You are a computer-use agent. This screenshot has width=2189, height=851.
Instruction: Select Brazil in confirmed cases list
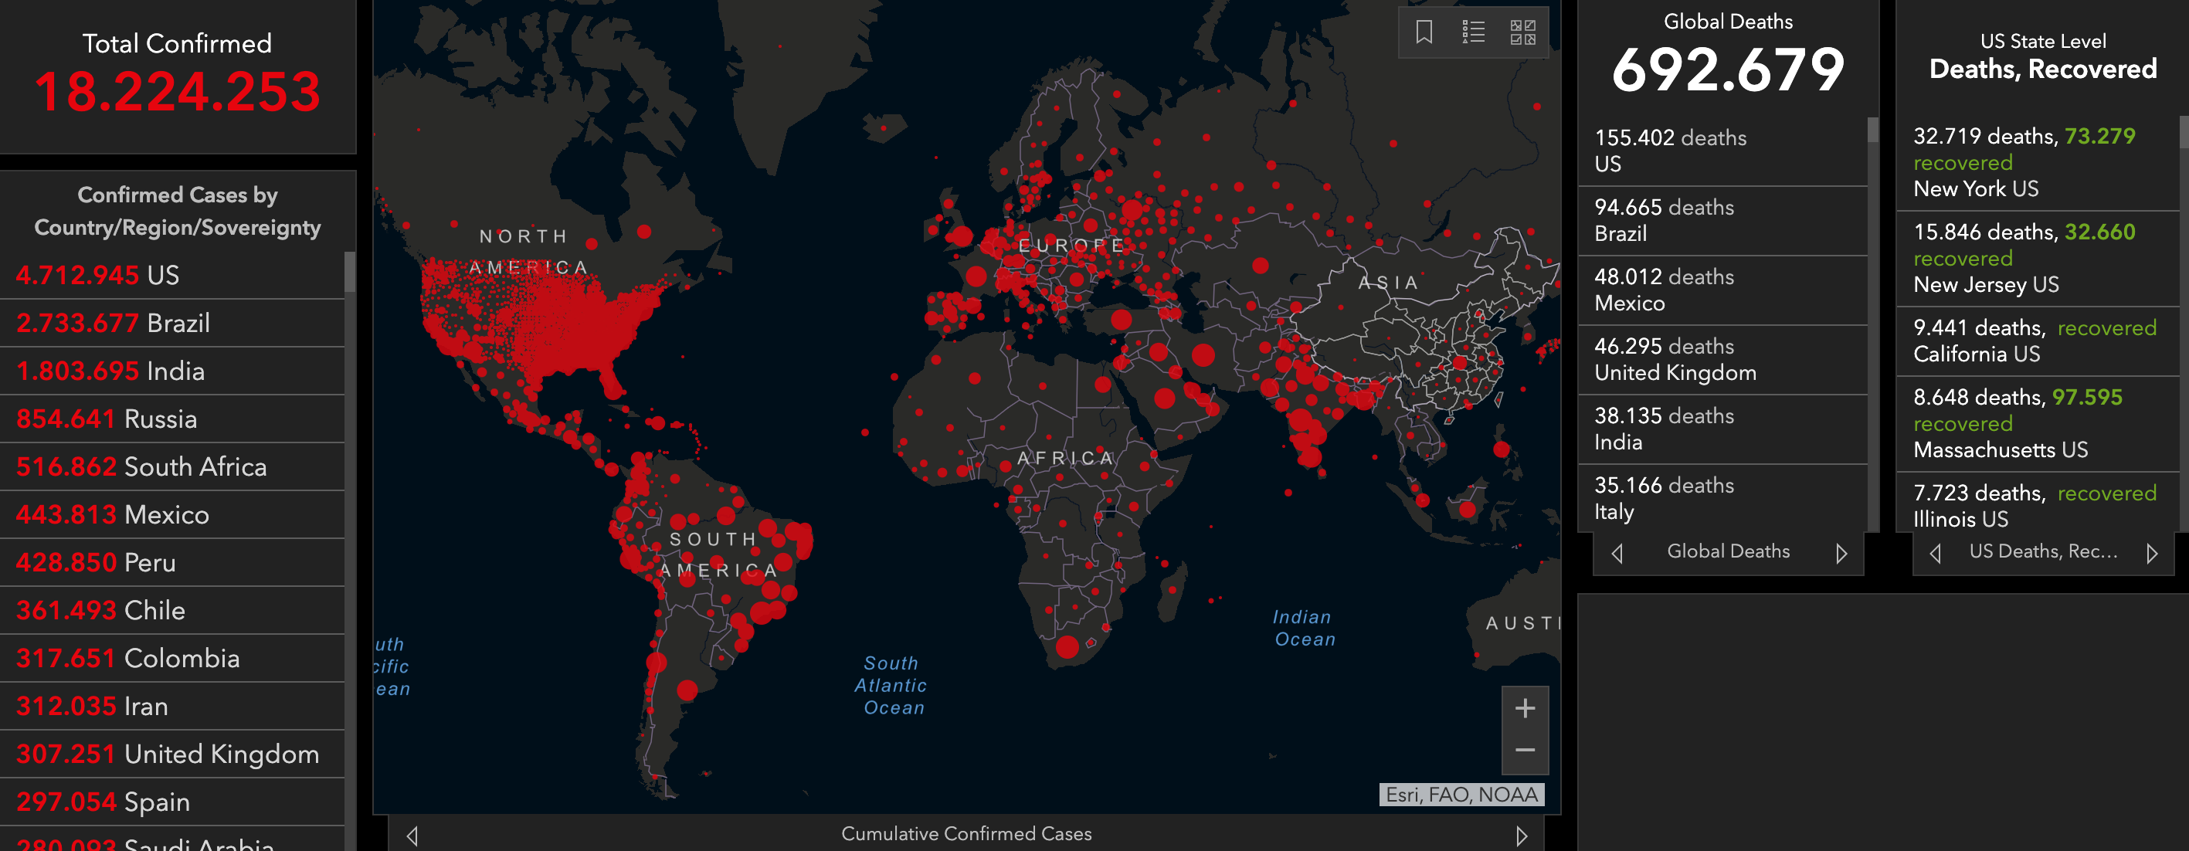click(x=170, y=324)
